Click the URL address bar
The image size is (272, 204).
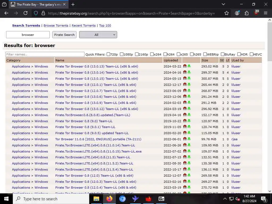131,13
